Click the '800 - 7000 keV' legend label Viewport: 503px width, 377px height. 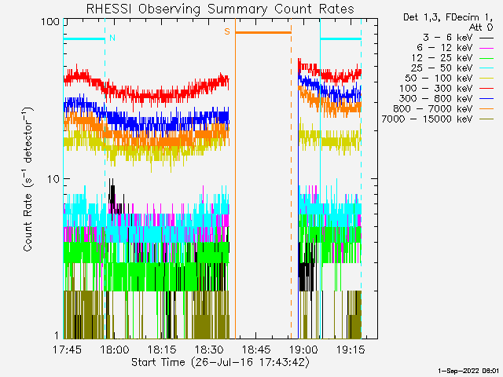click(433, 109)
